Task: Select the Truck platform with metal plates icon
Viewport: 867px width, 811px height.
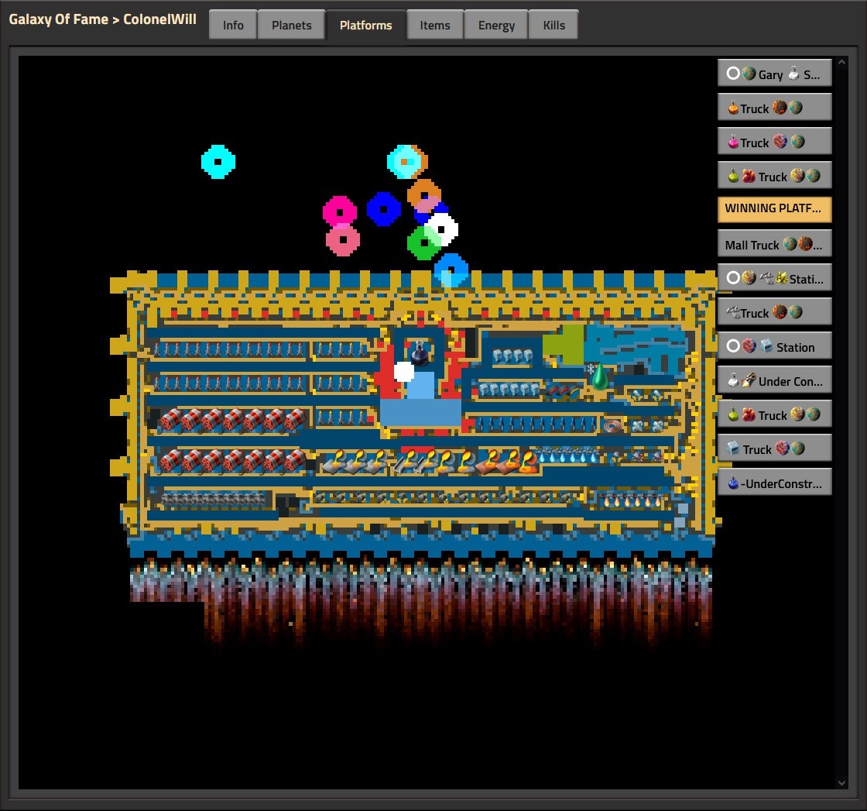Action: point(774,312)
